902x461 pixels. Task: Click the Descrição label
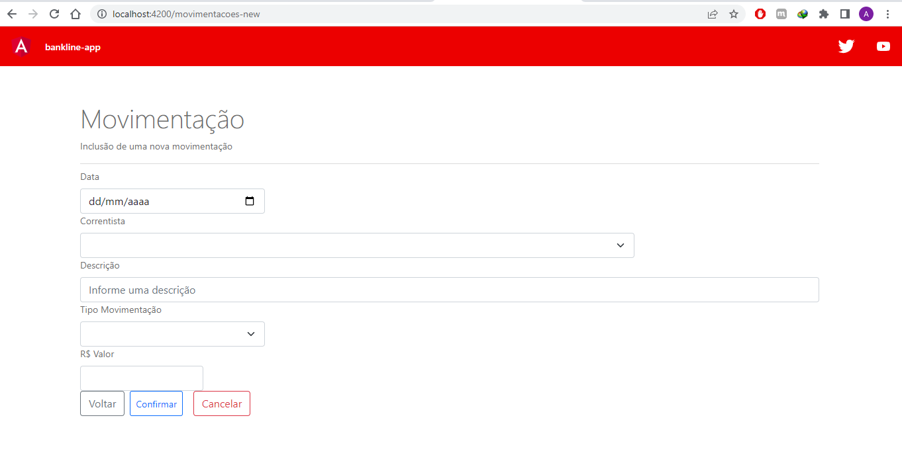point(100,266)
